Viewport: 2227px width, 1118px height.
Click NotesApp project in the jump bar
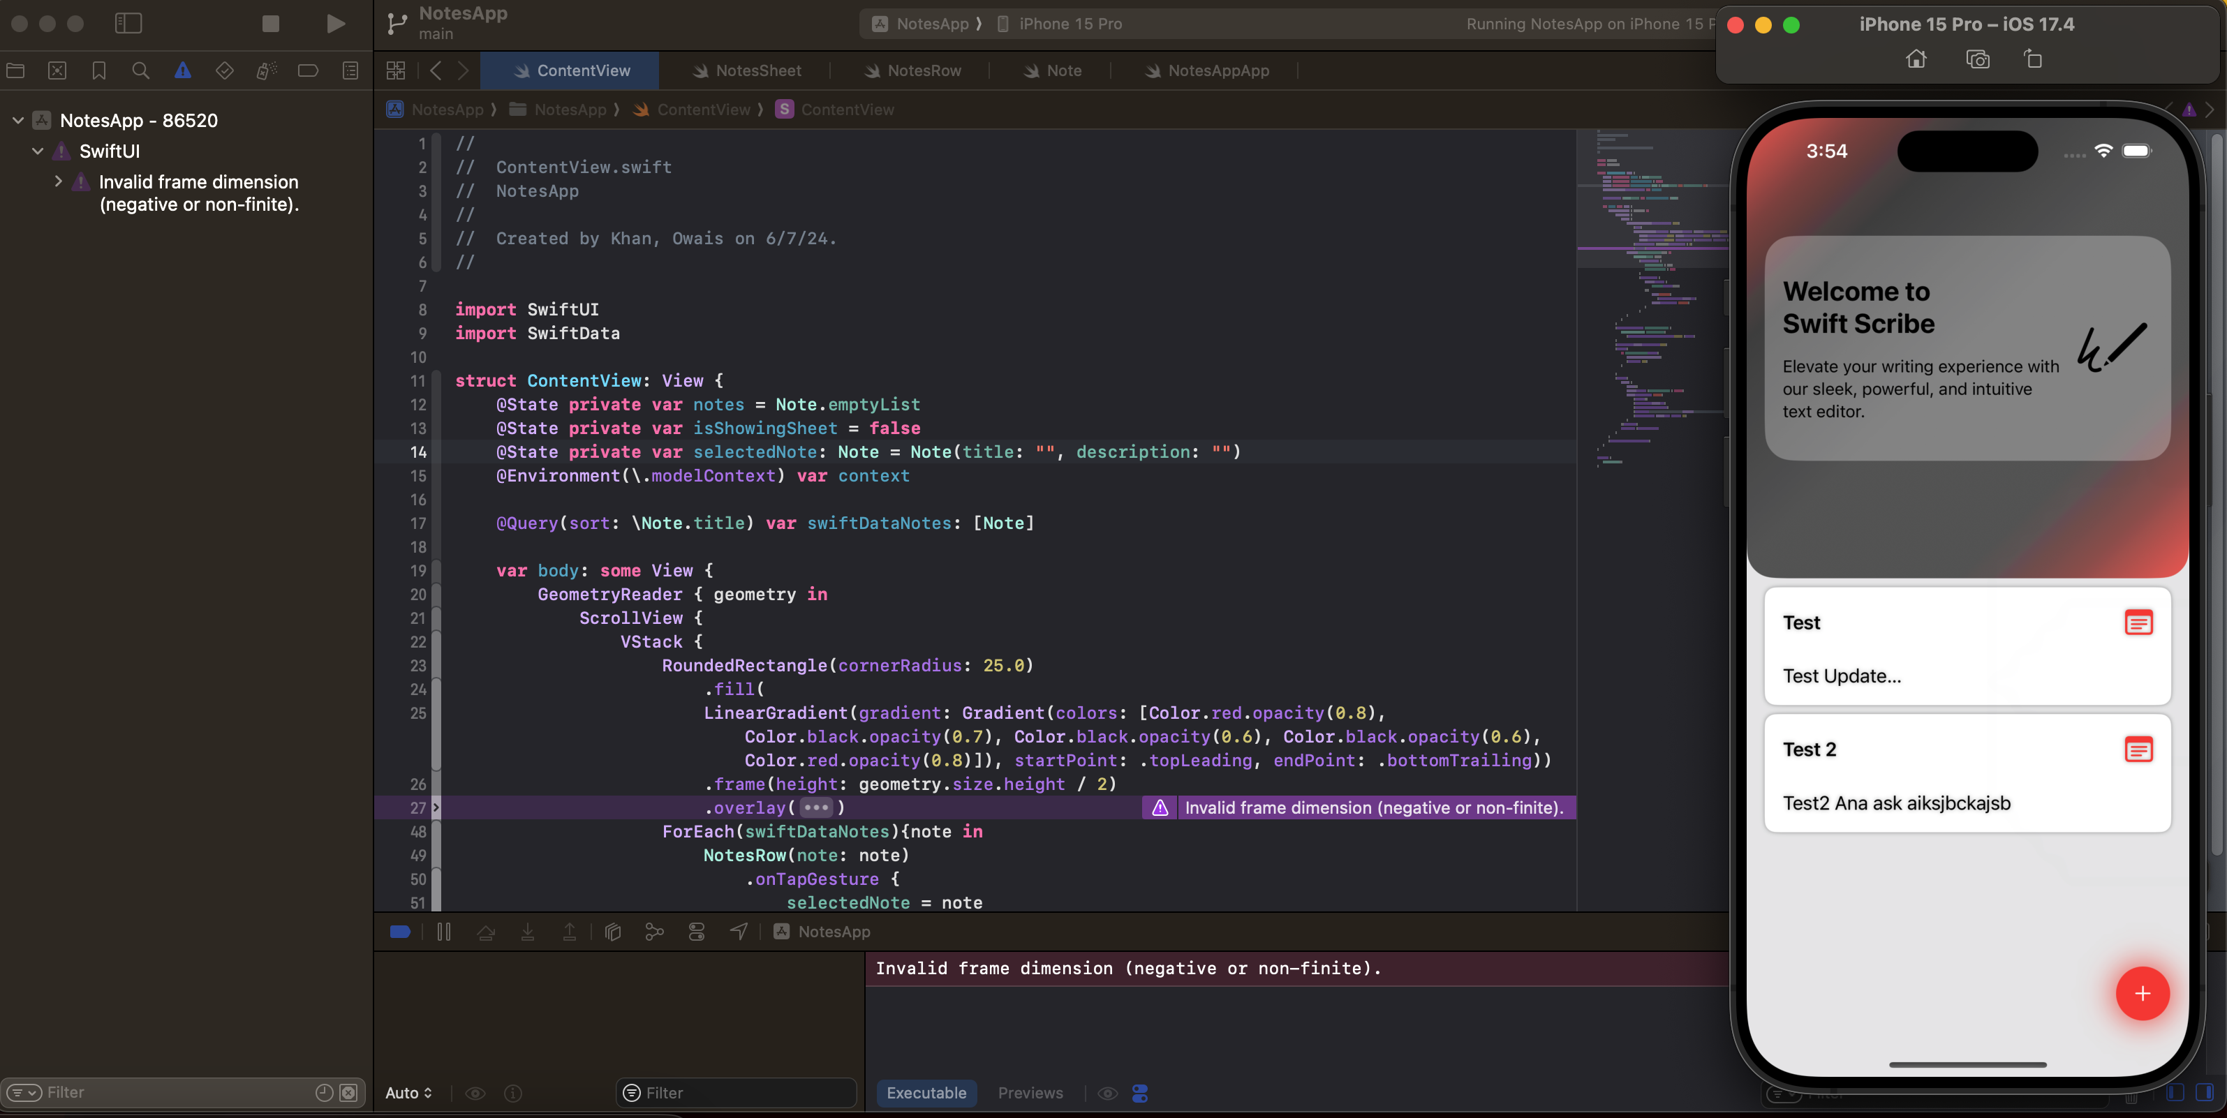coord(436,110)
